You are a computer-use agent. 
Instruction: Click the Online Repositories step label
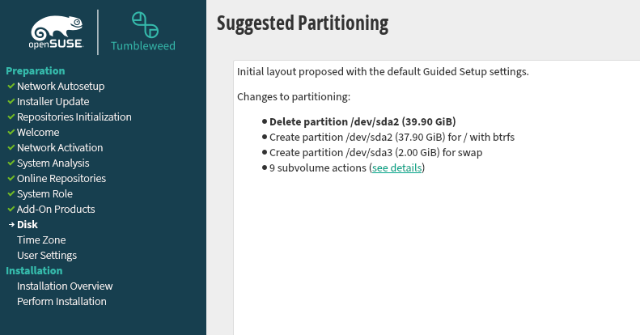(61, 178)
